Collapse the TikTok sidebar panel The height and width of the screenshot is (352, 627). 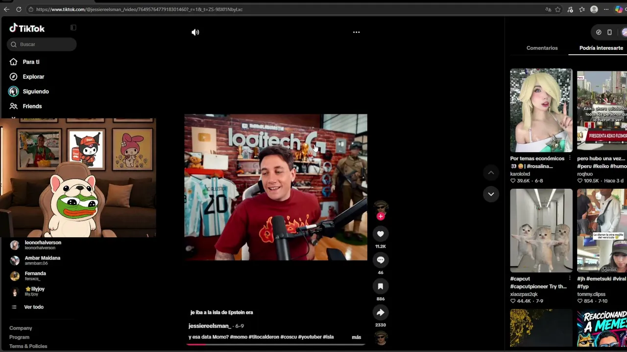[73, 28]
